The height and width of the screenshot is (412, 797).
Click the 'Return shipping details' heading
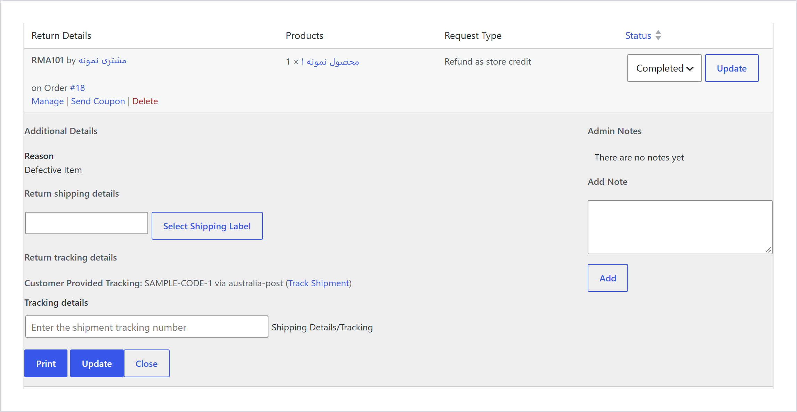72,193
